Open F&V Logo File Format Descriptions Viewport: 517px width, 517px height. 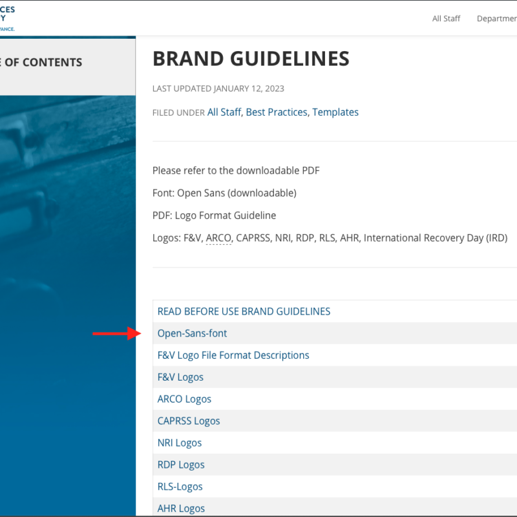point(233,355)
